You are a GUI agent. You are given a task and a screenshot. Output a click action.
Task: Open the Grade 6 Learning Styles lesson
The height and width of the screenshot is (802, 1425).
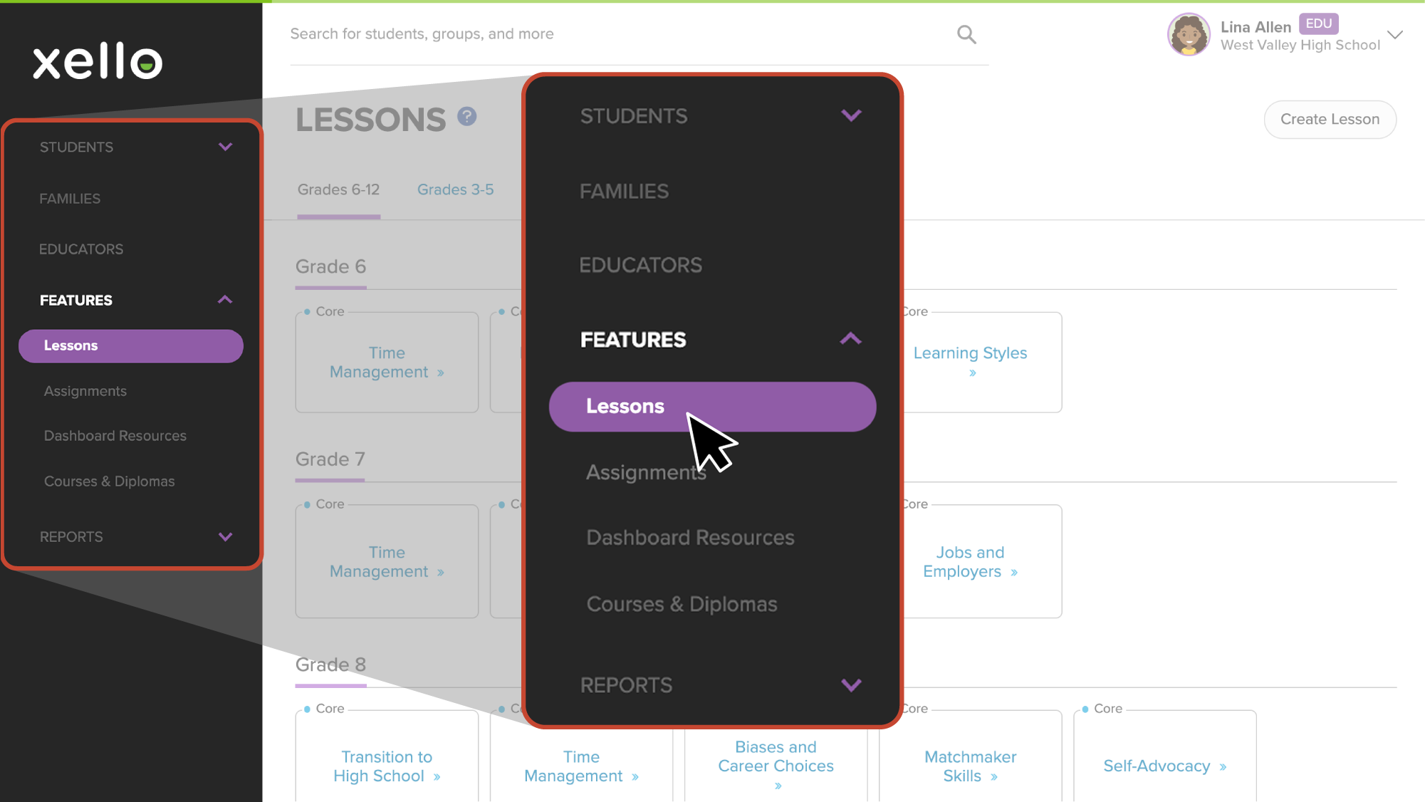point(970,362)
